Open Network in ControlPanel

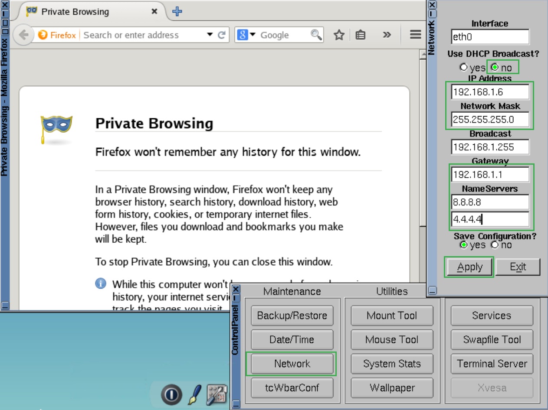click(292, 364)
